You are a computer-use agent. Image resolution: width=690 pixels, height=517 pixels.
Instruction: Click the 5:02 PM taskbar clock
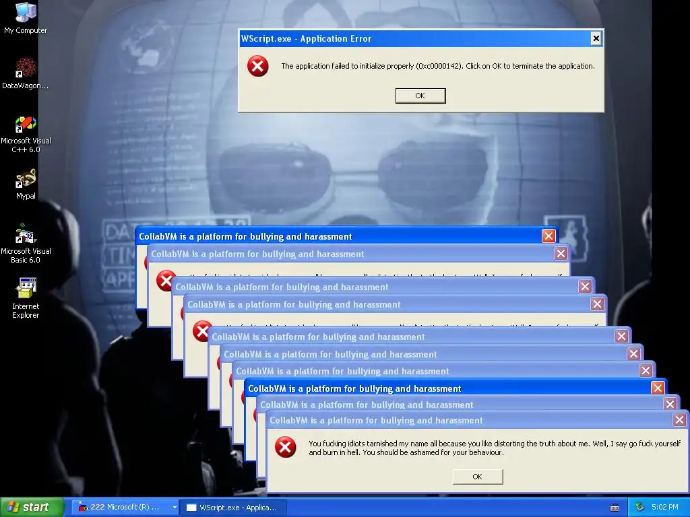pos(665,507)
